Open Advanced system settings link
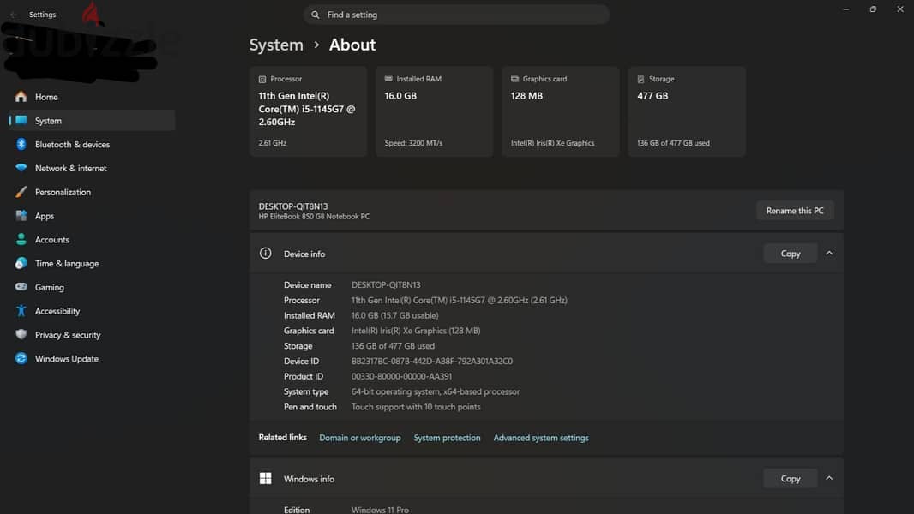 pos(541,438)
